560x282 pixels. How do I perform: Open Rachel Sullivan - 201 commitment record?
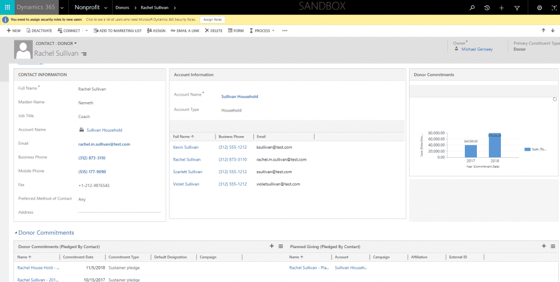click(x=38, y=280)
